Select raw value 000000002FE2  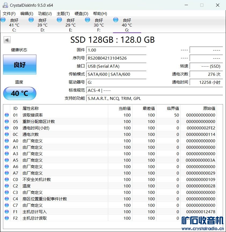(x=201, y=128)
